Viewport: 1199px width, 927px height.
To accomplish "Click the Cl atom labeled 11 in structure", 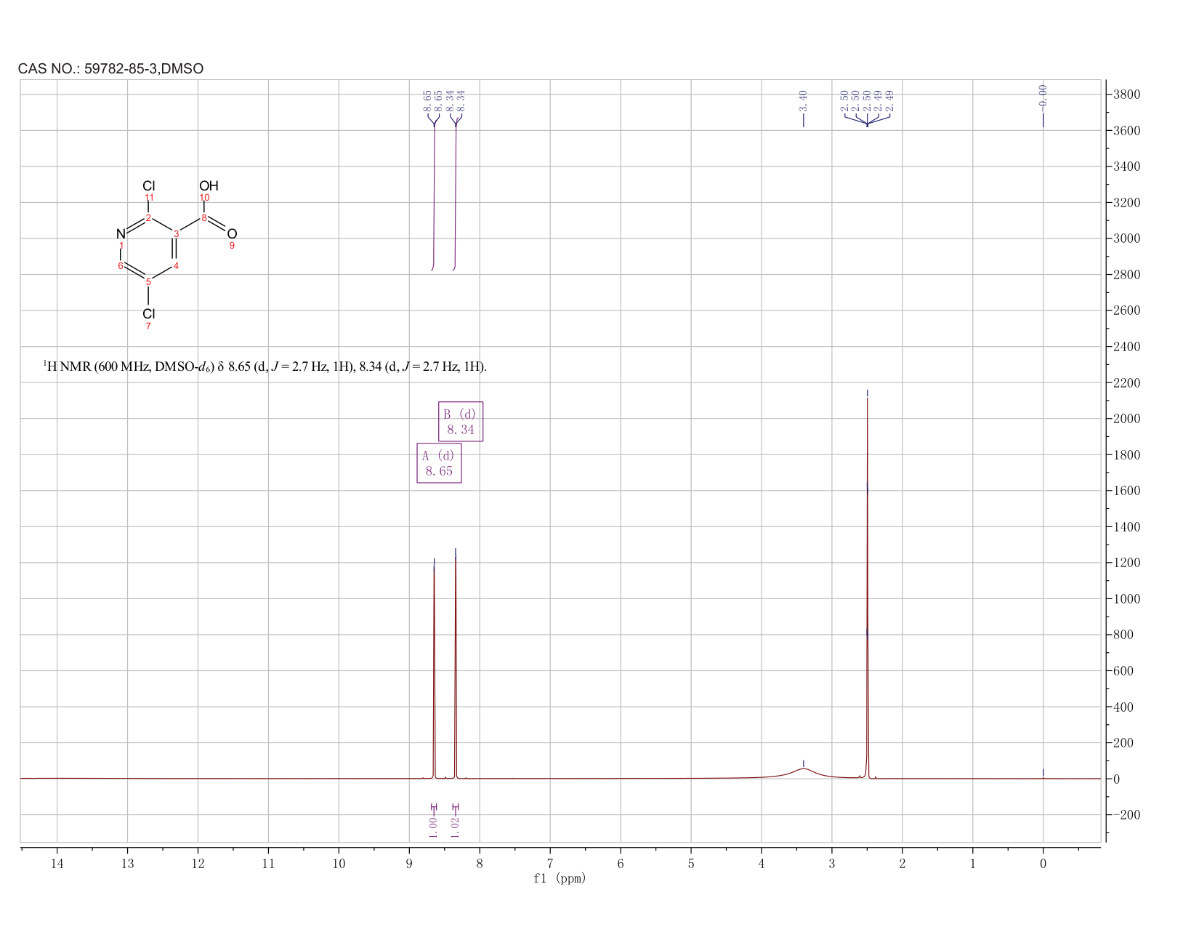I will (x=148, y=186).
